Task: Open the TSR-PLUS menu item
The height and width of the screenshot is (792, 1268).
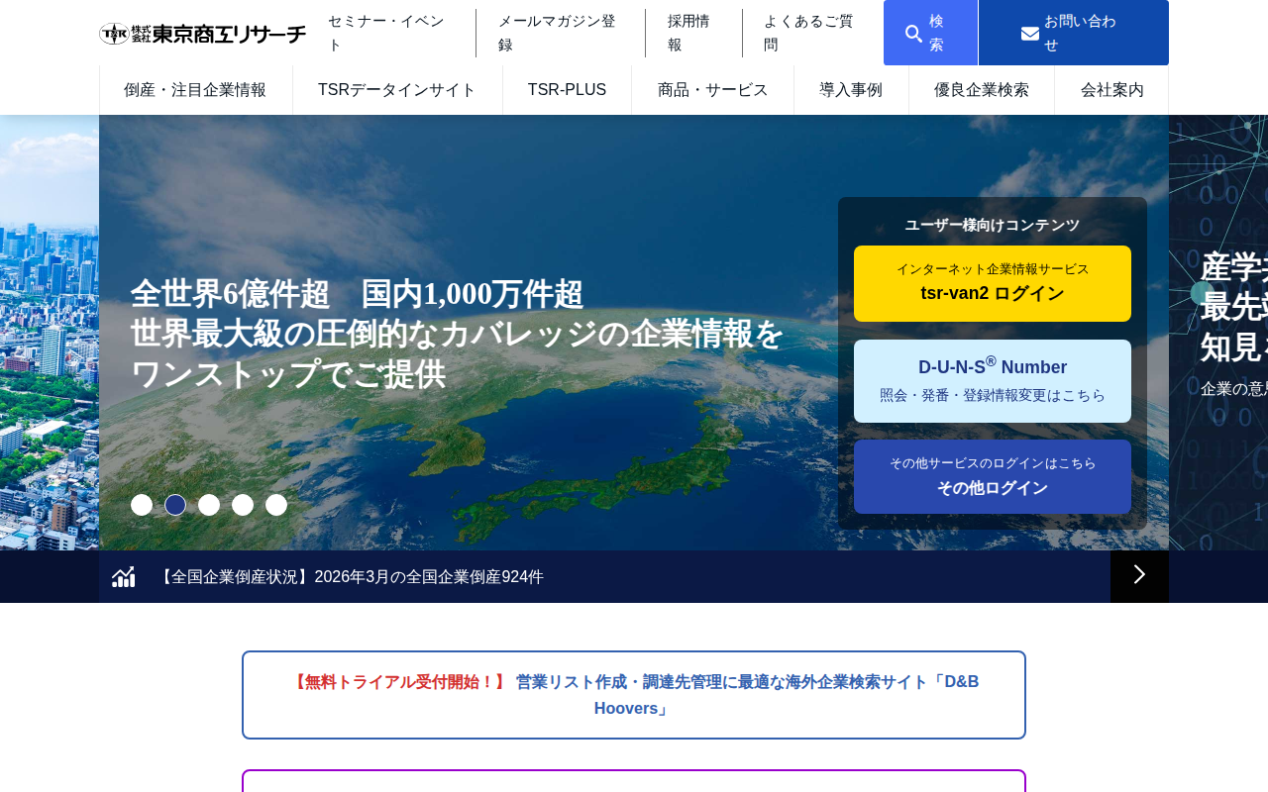Action: tap(567, 90)
